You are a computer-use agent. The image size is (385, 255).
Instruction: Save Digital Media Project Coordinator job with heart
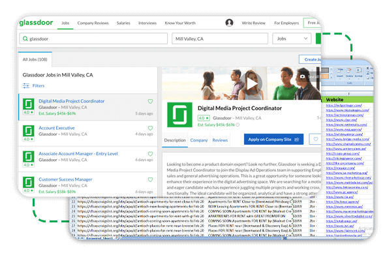(x=150, y=101)
